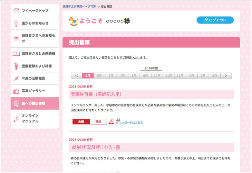Select the 5月 tab

[x=99, y=75]
